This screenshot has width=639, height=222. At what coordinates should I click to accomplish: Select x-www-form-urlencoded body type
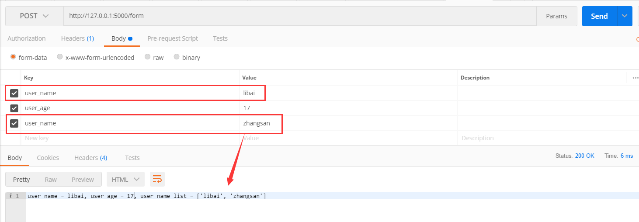tap(59, 57)
